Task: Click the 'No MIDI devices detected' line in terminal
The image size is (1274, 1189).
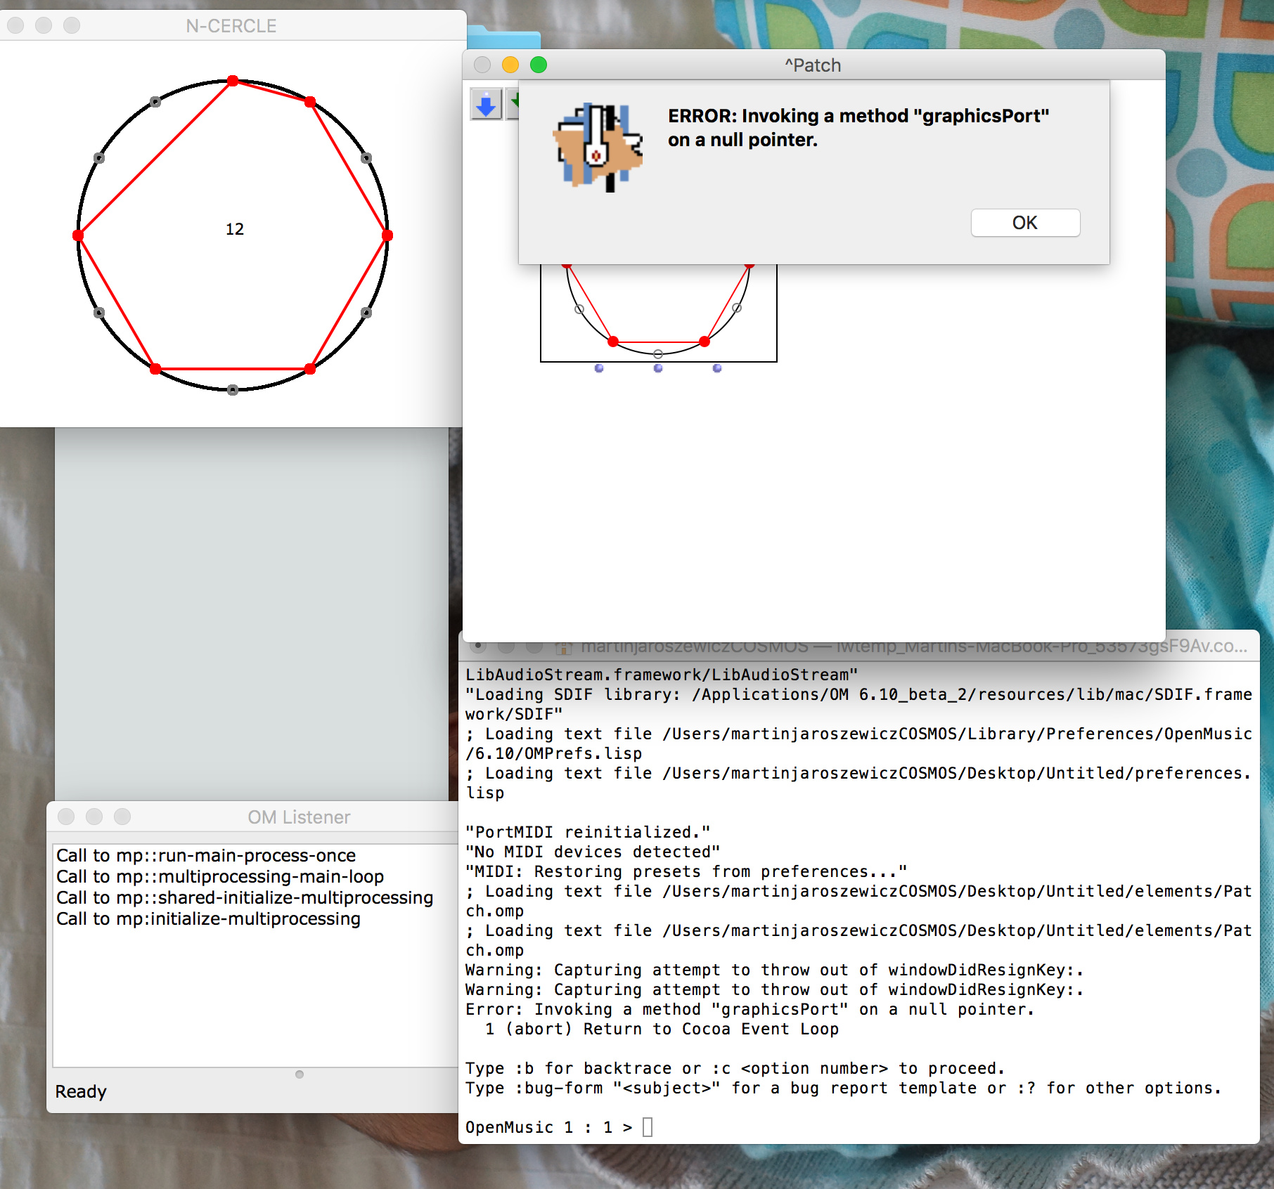Action: (x=593, y=852)
